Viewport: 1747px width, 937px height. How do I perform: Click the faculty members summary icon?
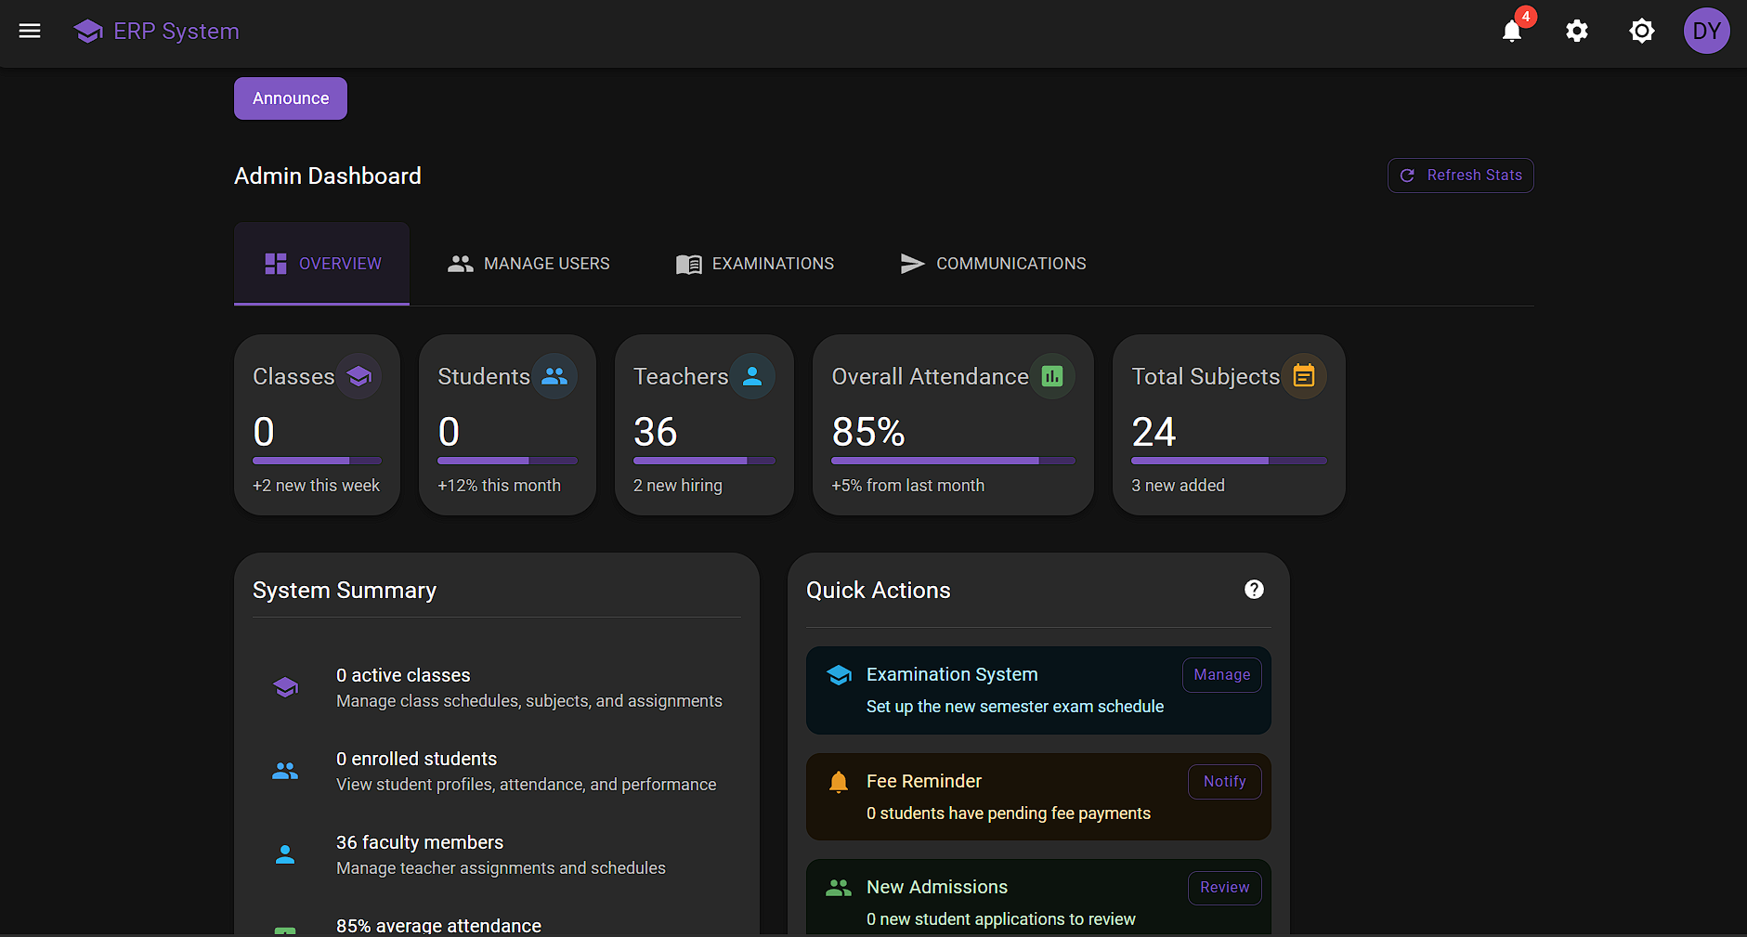(x=285, y=854)
